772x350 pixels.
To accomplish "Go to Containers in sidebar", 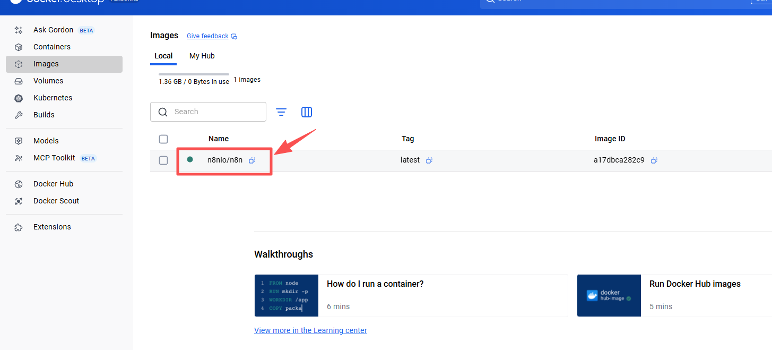I will click(x=64, y=47).
